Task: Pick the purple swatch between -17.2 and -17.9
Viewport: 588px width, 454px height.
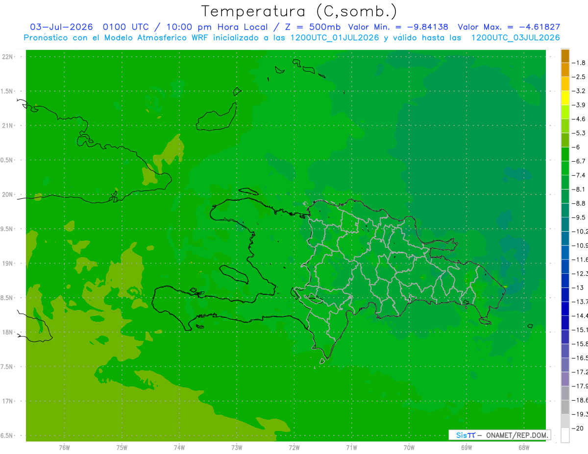Action: [565, 379]
